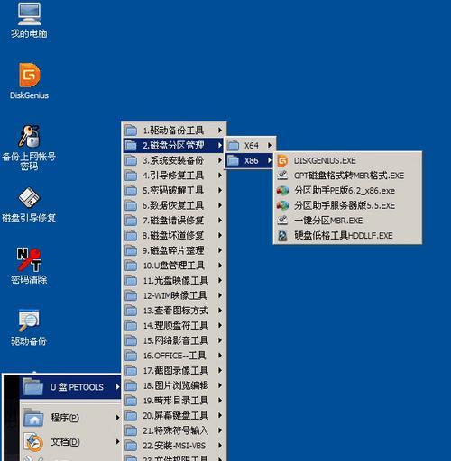Screen dimensions: 451x461
Task: Click folder icon of 16.OFFICE--工具
Action: [x=131, y=356]
